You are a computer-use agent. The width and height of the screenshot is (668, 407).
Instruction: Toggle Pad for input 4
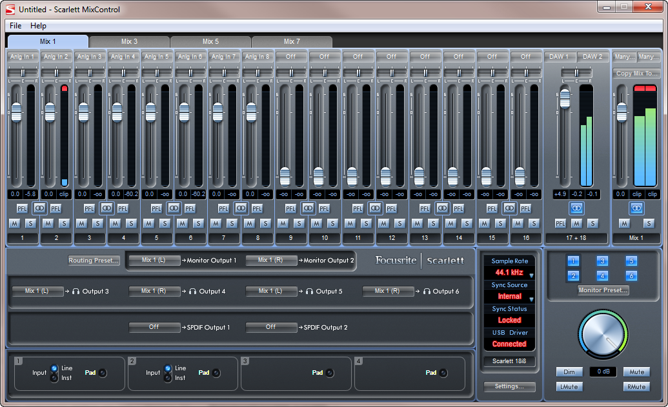443,373
